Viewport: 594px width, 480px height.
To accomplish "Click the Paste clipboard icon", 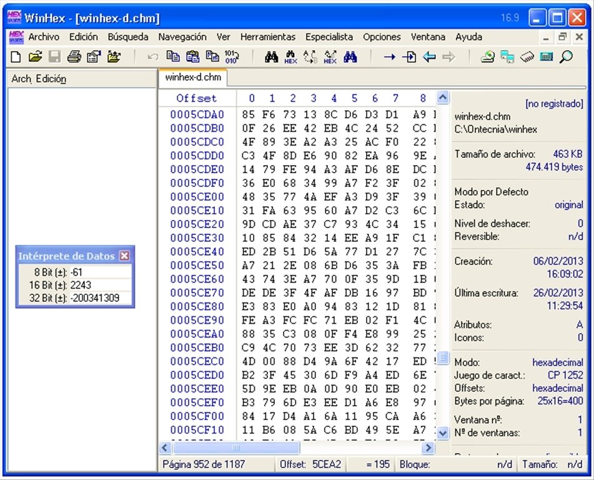I will 193,57.
